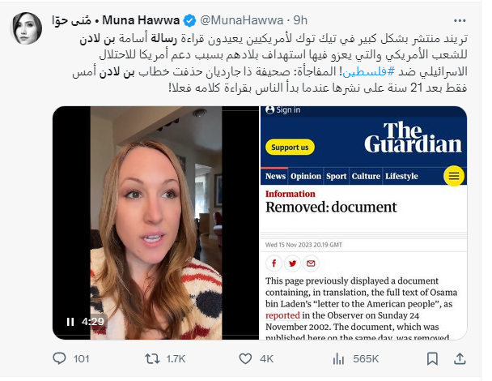Viewport: 492px width, 381px height.
Task: Click the Palestine hashtag link in the tweet
Action: [369, 71]
